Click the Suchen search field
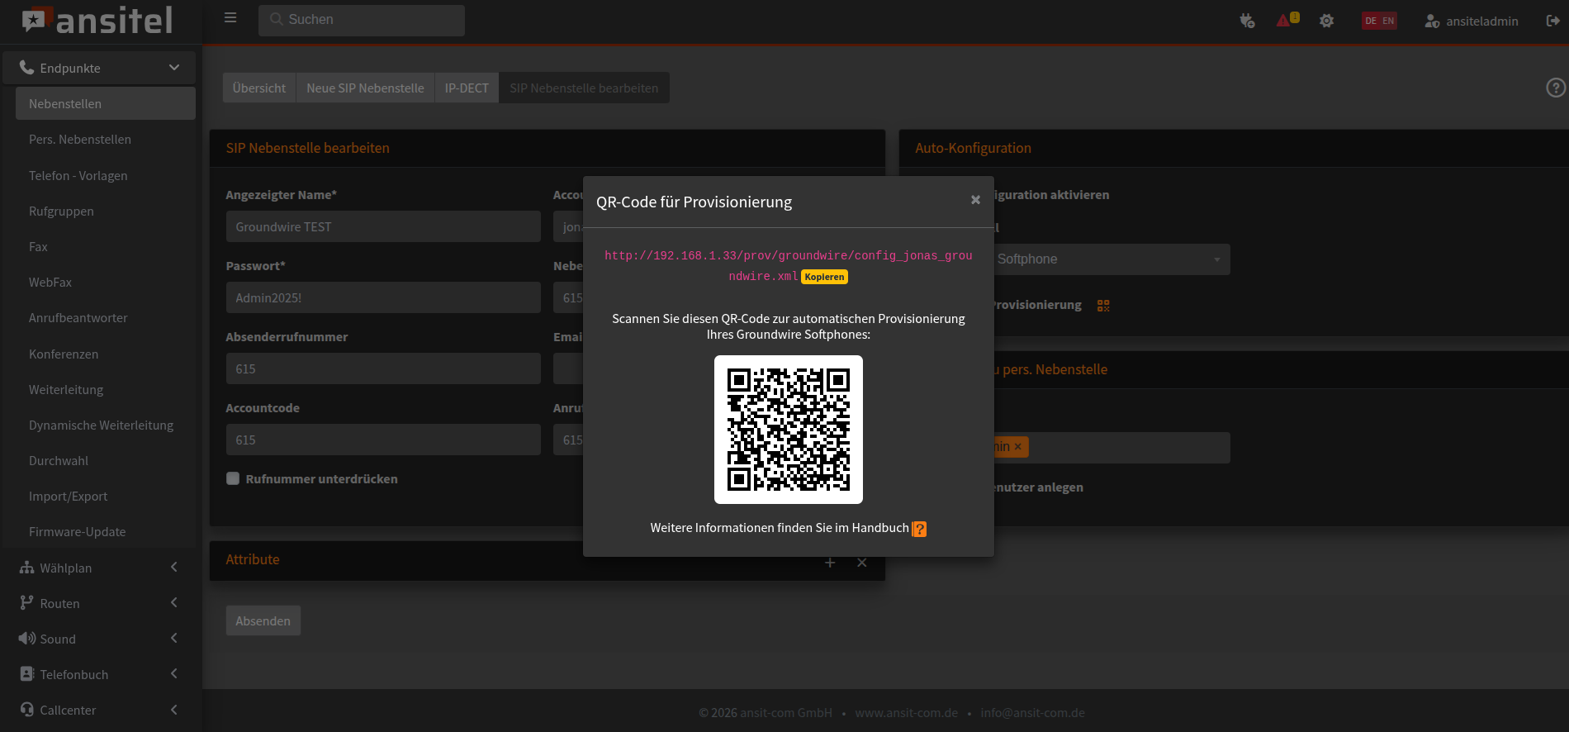Screen dimensions: 1569x732 362,20
